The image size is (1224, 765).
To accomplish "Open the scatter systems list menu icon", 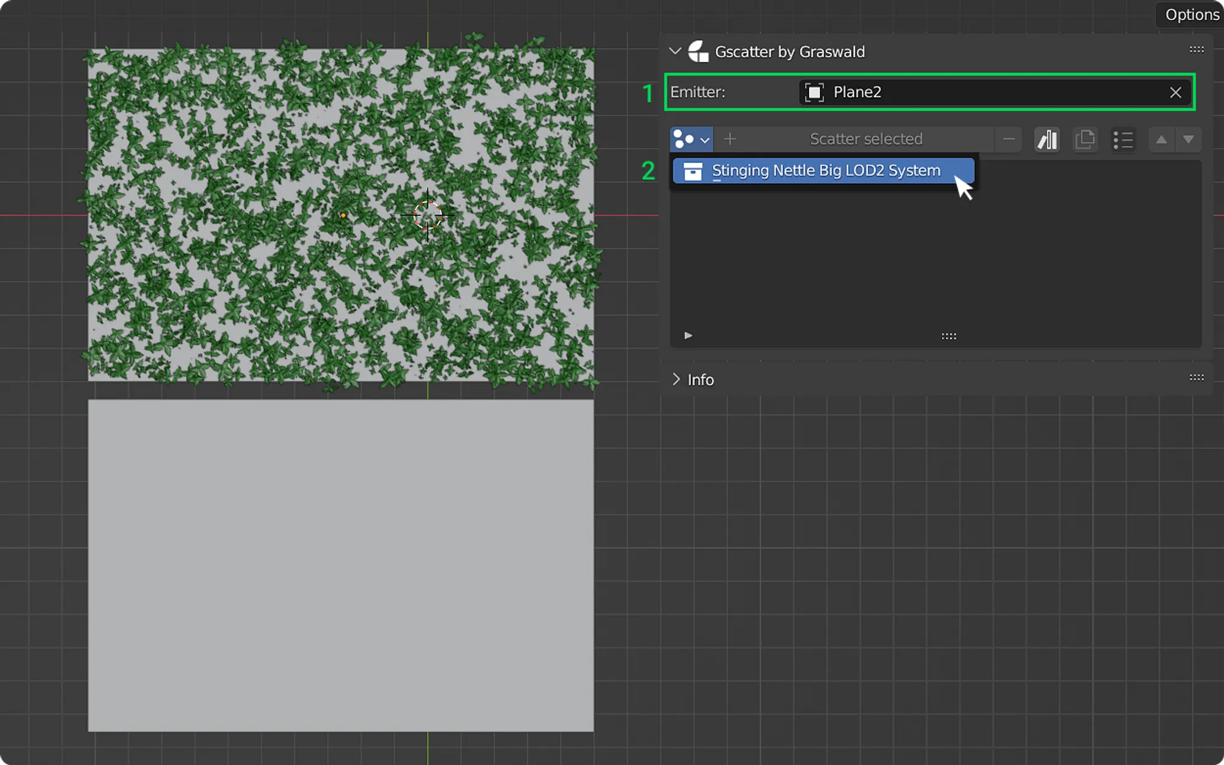I will point(1123,140).
